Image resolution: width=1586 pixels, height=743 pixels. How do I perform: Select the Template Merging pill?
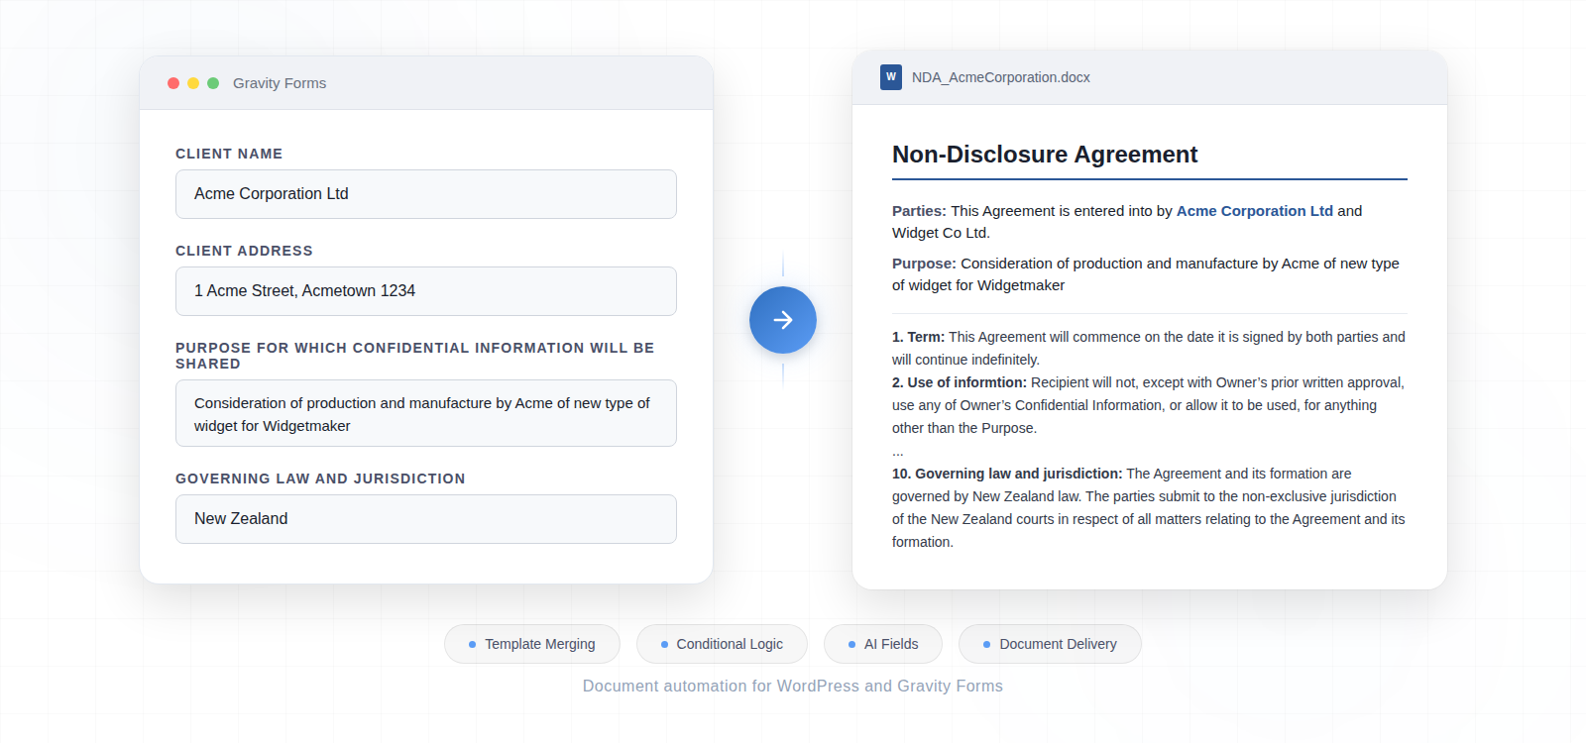[x=532, y=644]
